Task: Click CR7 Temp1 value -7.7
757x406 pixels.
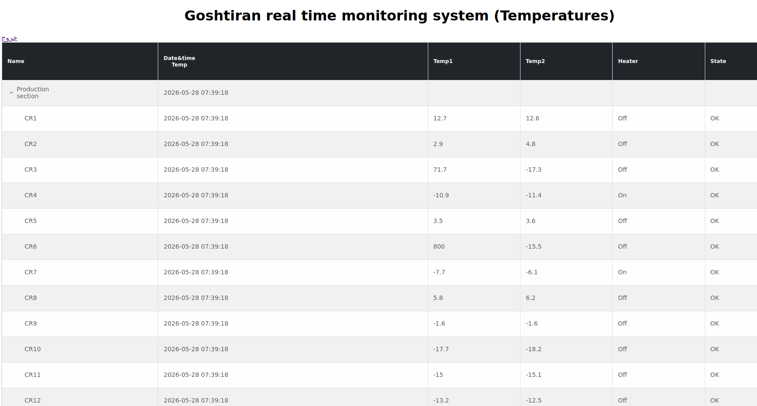Action: tap(439, 272)
